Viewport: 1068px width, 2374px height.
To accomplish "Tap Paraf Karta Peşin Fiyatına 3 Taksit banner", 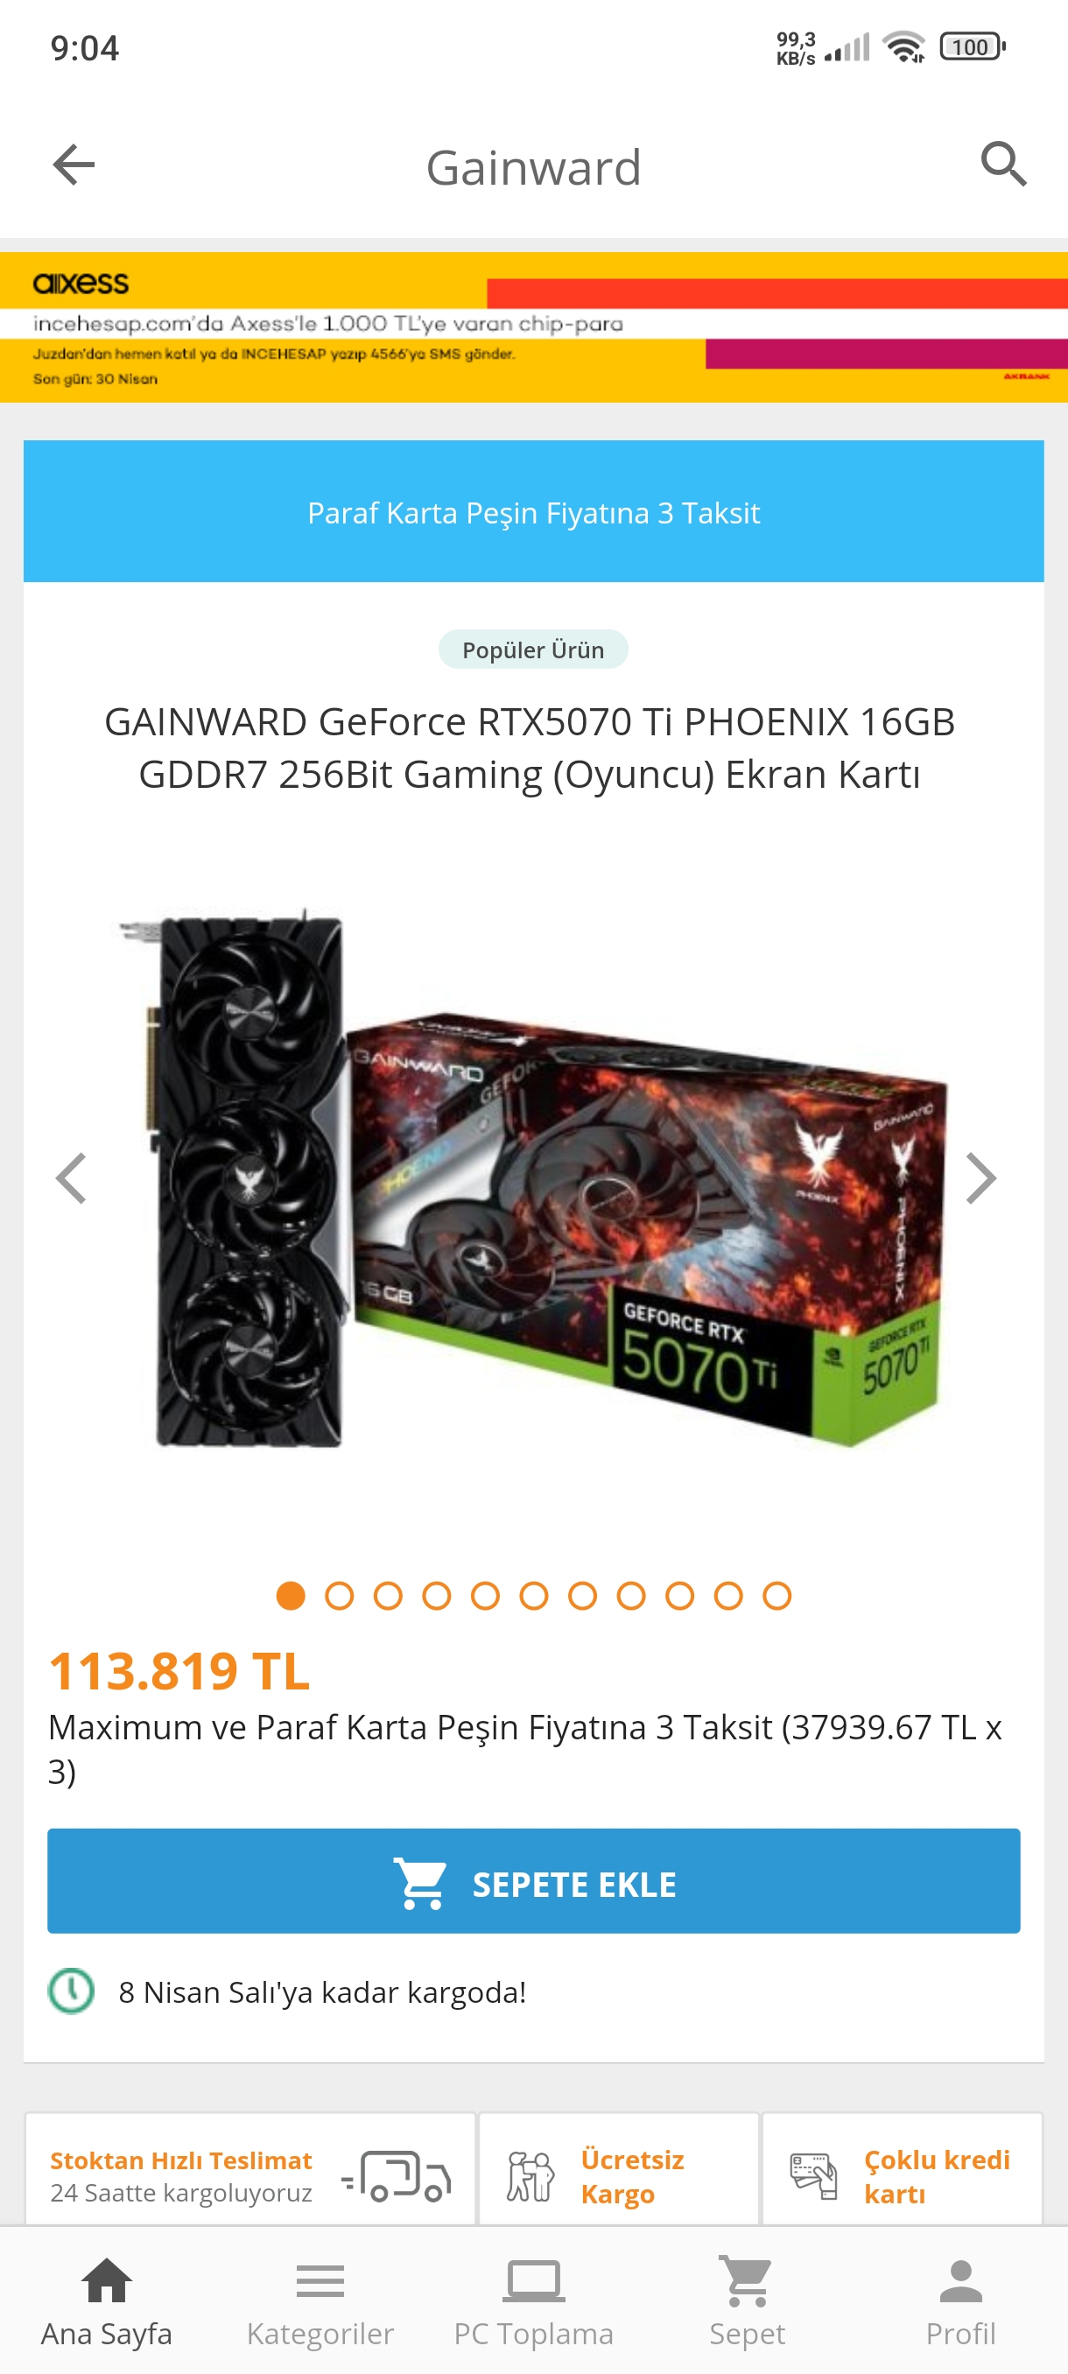I will tap(533, 511).
